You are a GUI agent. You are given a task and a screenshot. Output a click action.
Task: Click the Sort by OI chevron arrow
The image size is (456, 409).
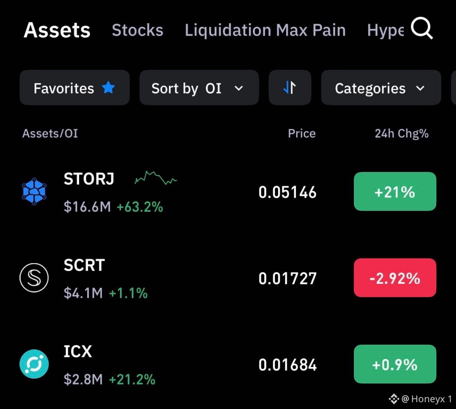pyautogui.click(x=239, y=88)
